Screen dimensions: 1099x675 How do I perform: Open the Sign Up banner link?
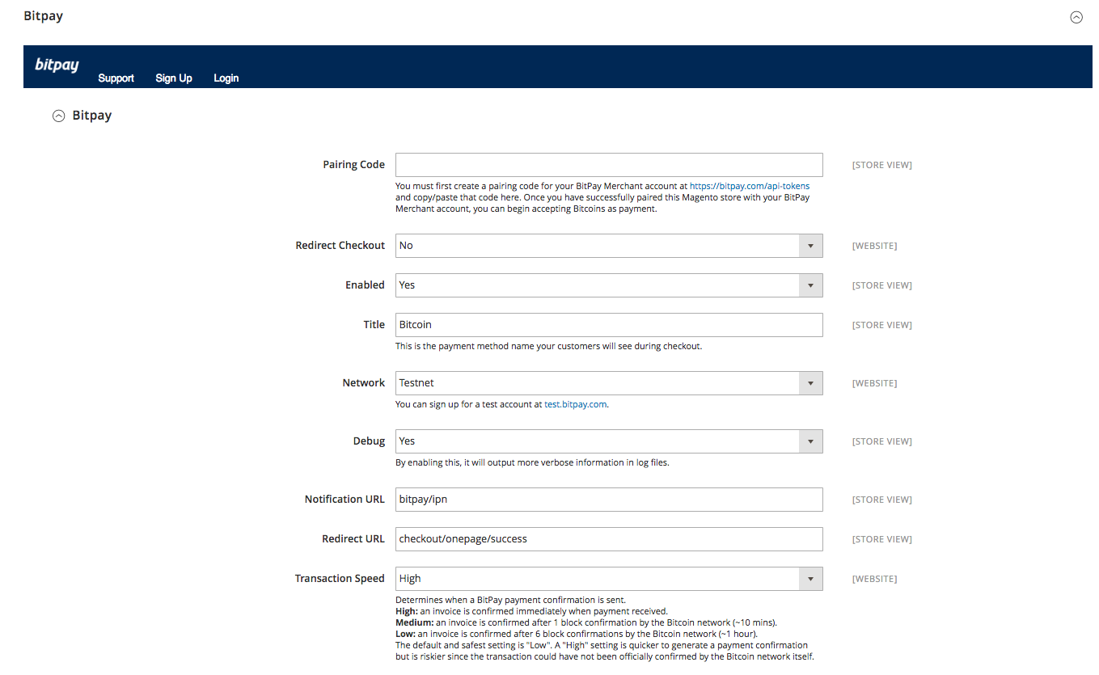pos(174,78)
